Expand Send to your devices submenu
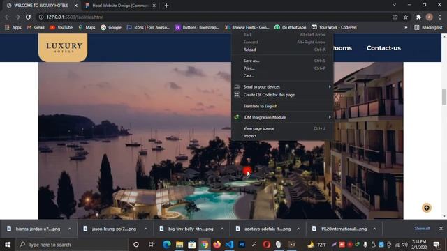This screenshot has height=251, width=447. (282, 86)
